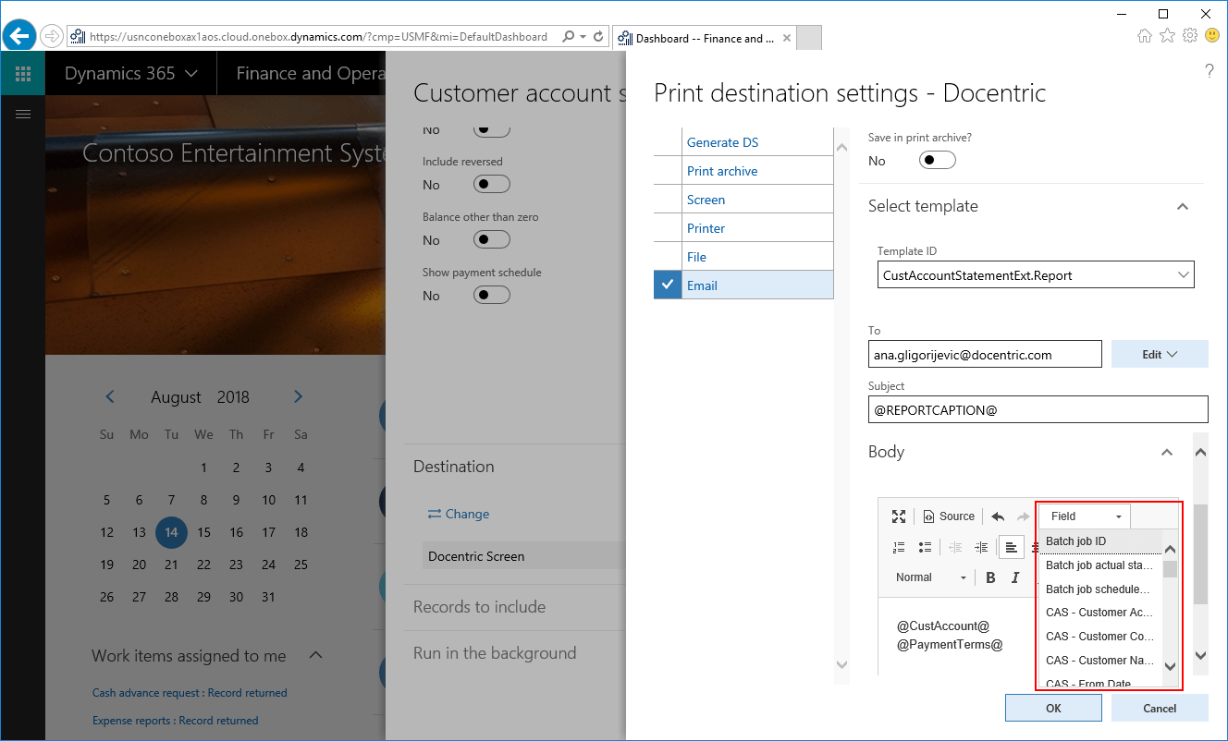The height and width of the screenshot is (741, 1228).
Task: Click the Subject input field
Action: [x=1038, y=409]
